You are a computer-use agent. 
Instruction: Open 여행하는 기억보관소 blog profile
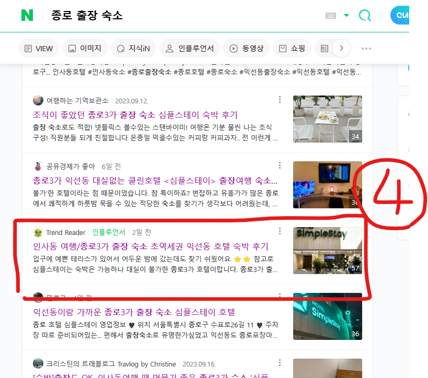(77, 101)
